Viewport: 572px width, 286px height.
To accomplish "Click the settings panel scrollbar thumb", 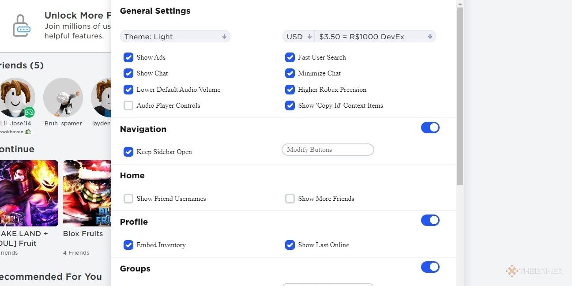I will coord(460,96).
